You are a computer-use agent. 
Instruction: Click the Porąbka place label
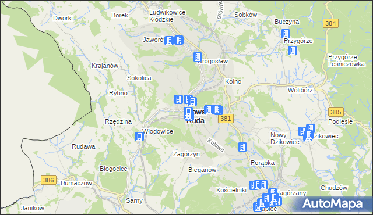click(x=263, y=163)
